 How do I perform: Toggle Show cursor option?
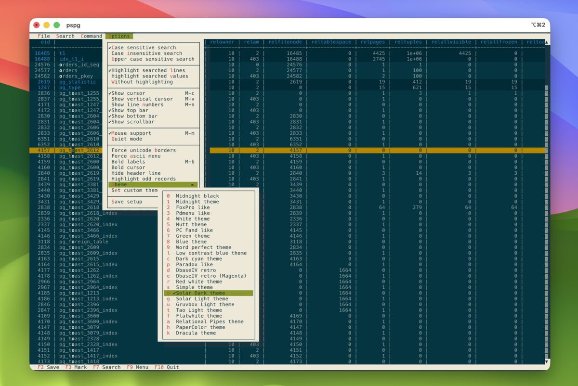(154, 93)
